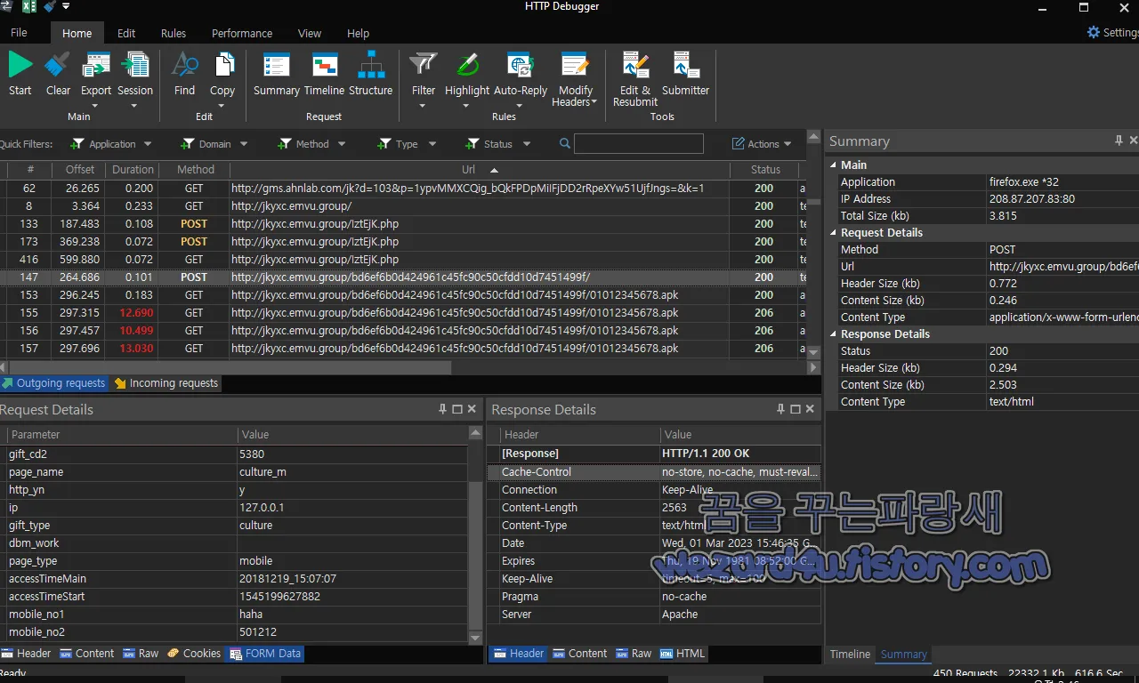
Task: Close the Response Details panel
Action: pos(810,409)
